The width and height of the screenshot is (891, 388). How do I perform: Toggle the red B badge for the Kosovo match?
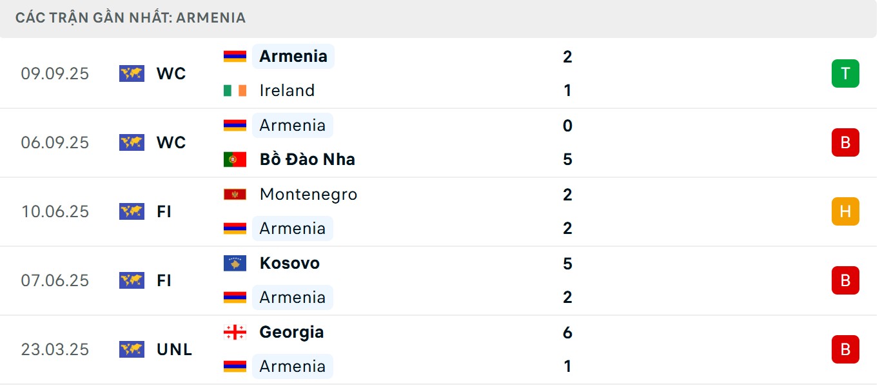click(x=845, y=280)
